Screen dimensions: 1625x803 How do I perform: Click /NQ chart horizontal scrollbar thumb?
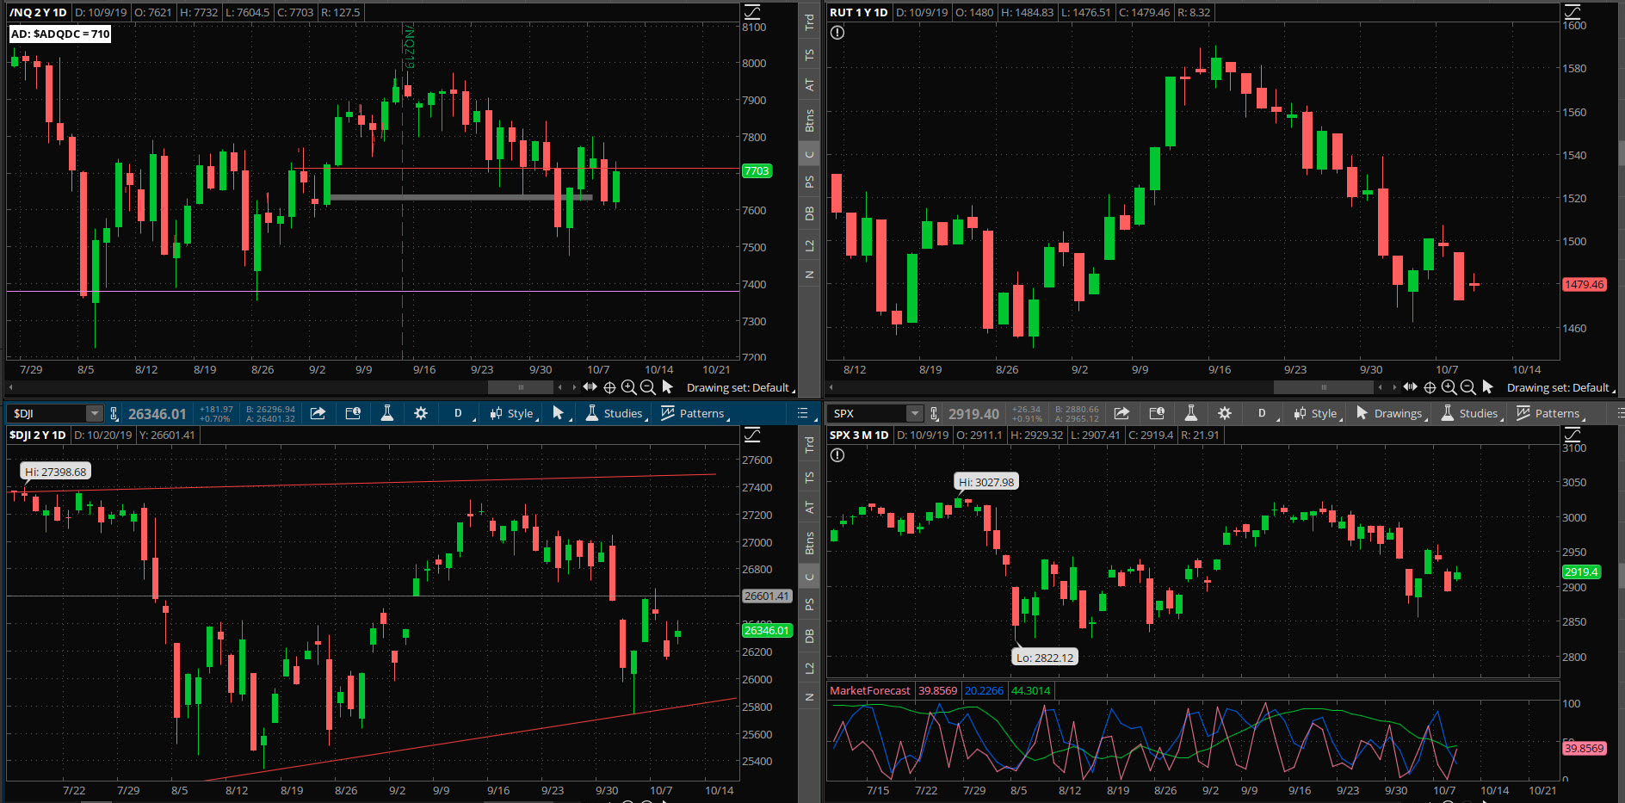[x=520, y=387]
